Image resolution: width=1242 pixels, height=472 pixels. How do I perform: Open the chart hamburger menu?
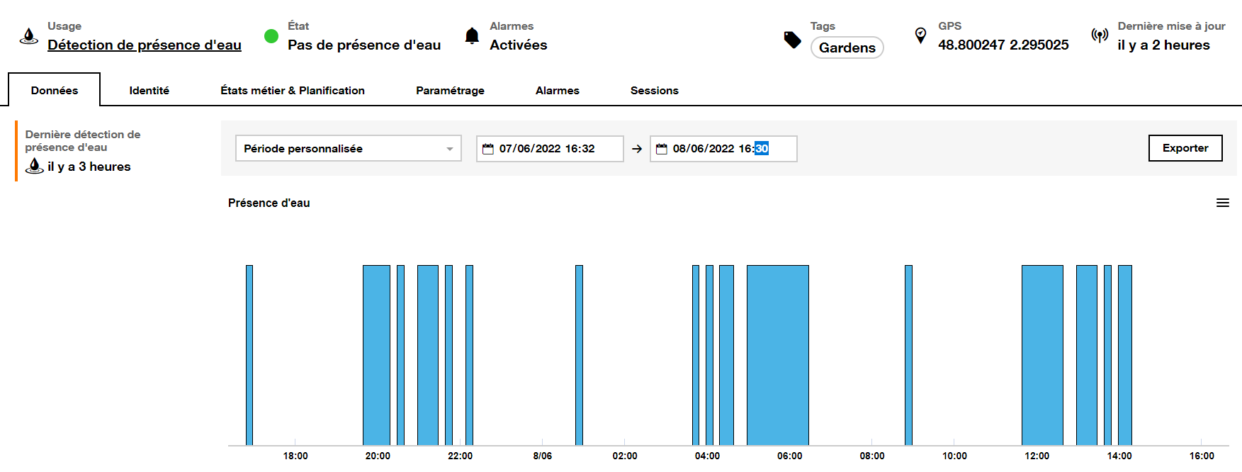point(1222,203)
